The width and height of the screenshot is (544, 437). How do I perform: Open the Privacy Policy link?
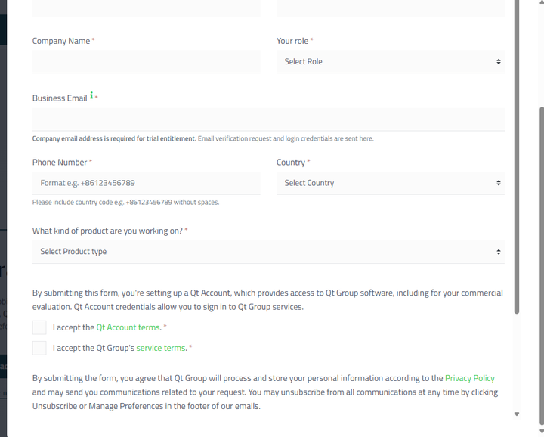[469, 378]
